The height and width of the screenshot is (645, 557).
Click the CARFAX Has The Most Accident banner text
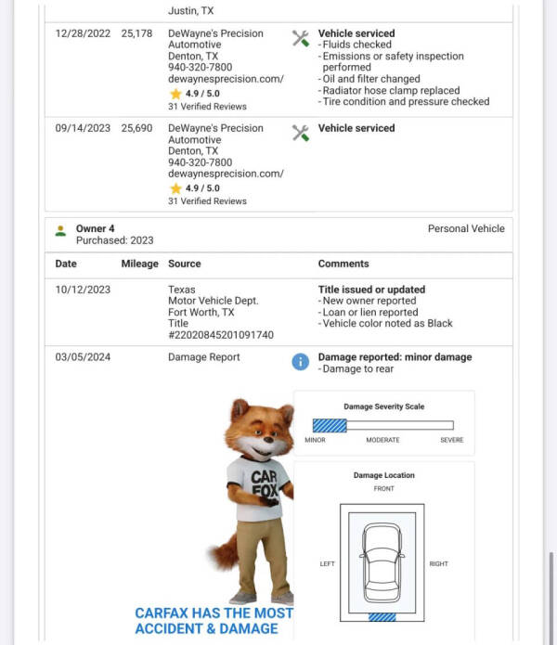tap(214, 620)
